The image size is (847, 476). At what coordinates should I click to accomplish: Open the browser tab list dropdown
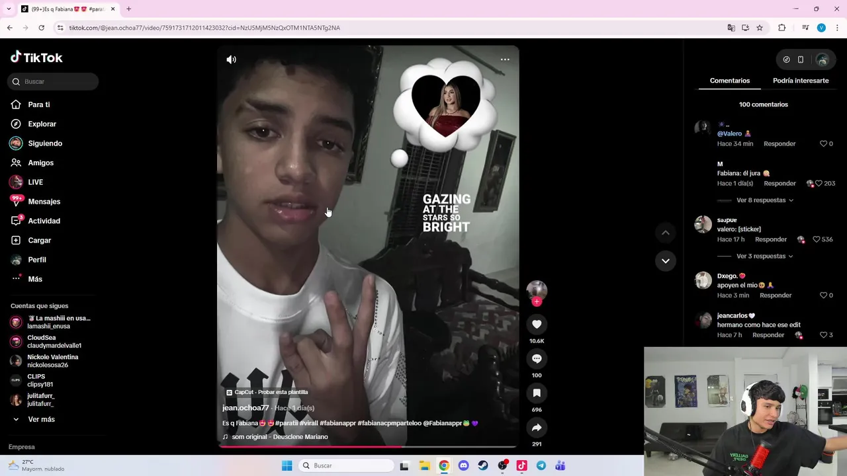pyautogui.click(x=9, y=9)
